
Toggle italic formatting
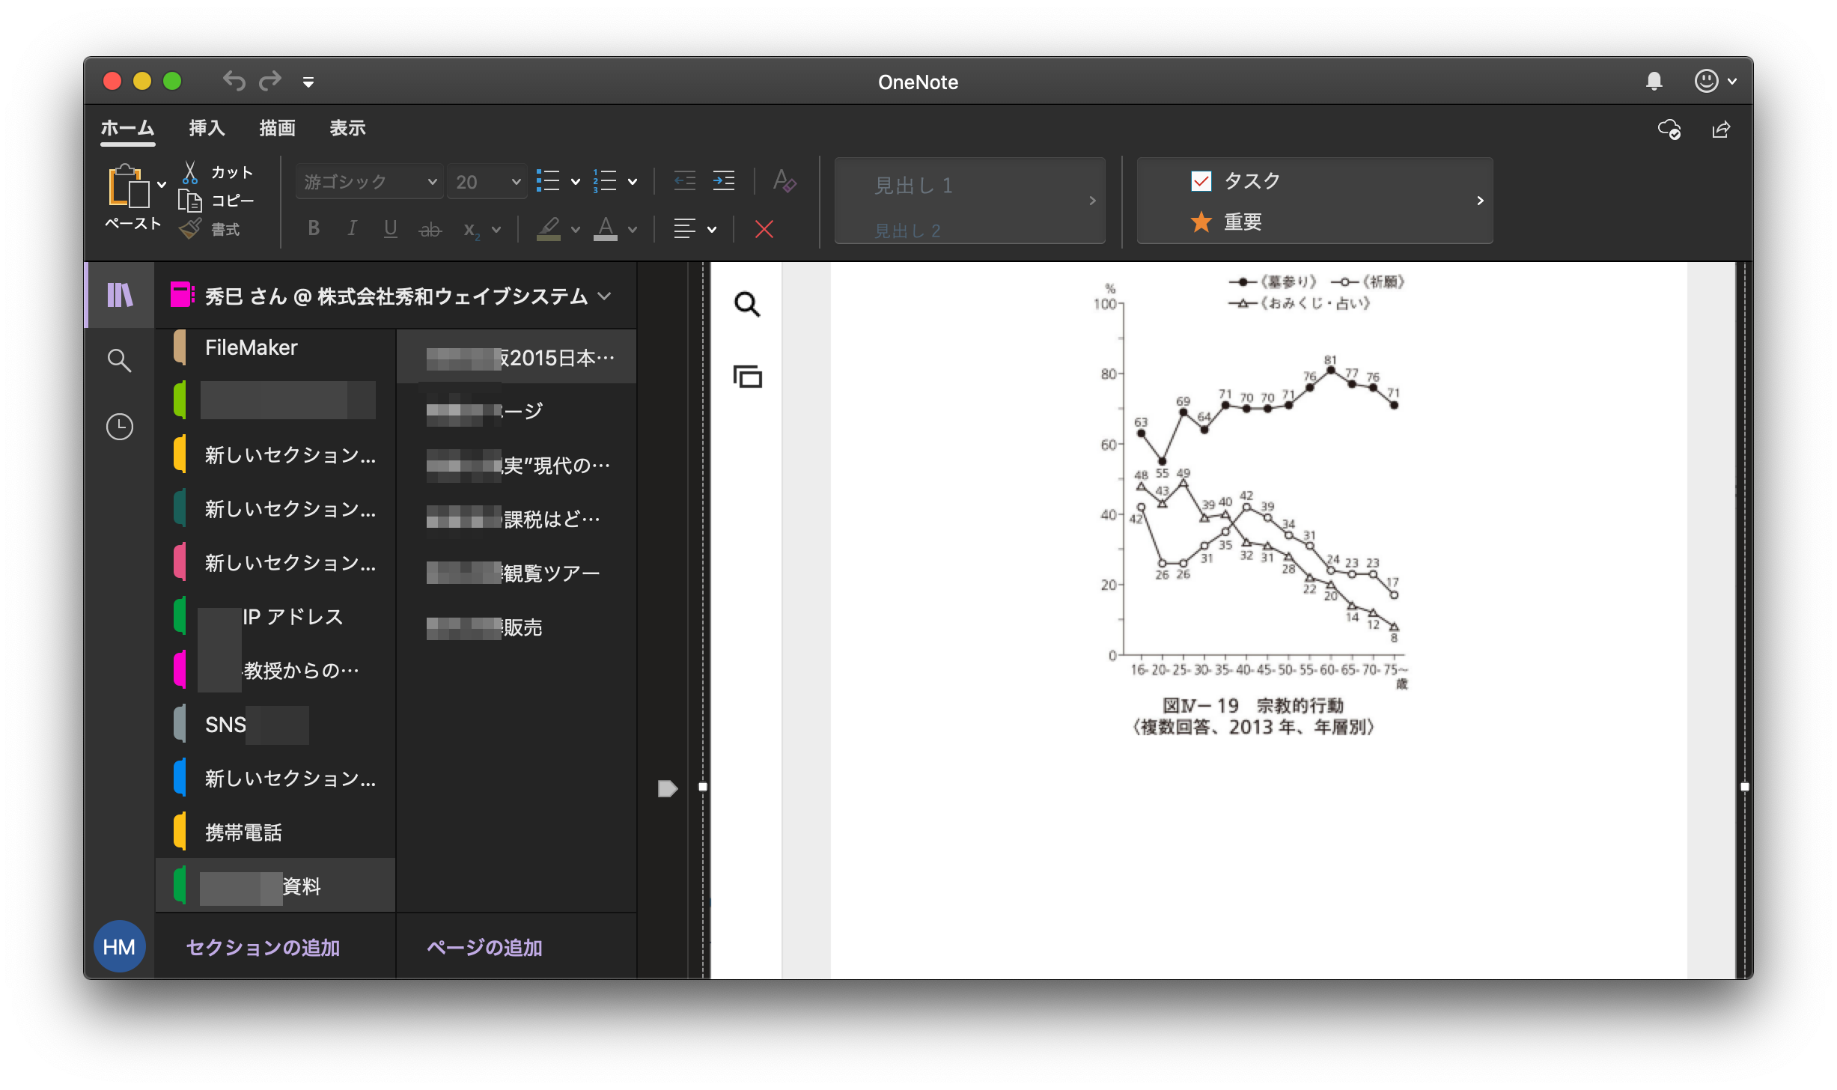tap(352, 229)
